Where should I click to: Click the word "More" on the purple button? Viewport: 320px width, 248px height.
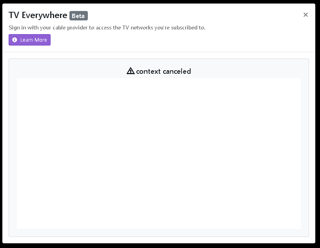pos(41,40)
